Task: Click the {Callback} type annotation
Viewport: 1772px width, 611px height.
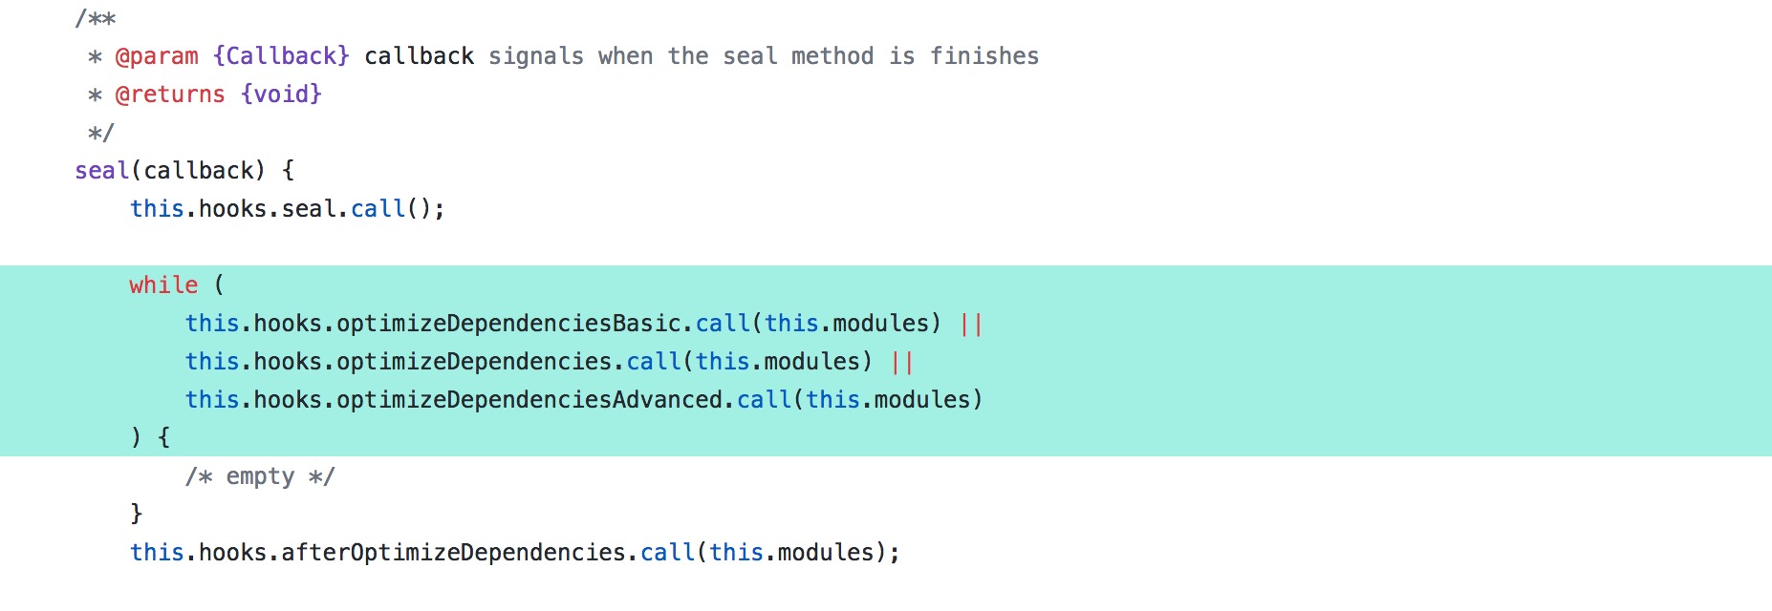Action: (x=281, y=56)
